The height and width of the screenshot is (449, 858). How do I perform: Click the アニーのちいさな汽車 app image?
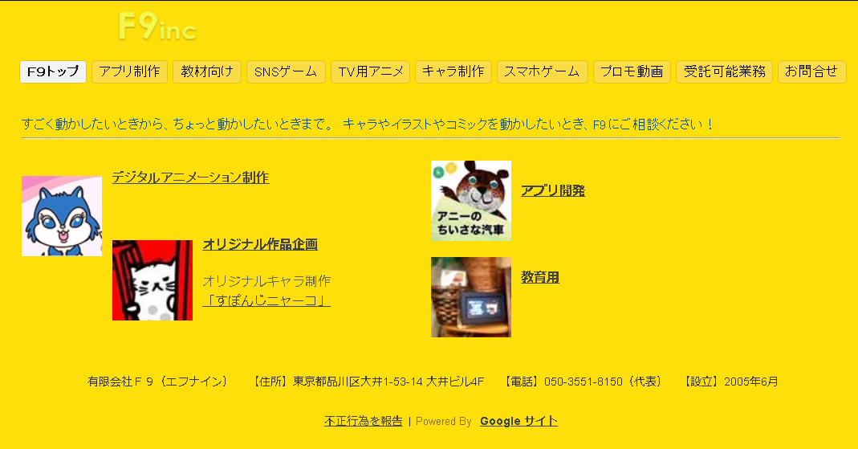point(471,201)
